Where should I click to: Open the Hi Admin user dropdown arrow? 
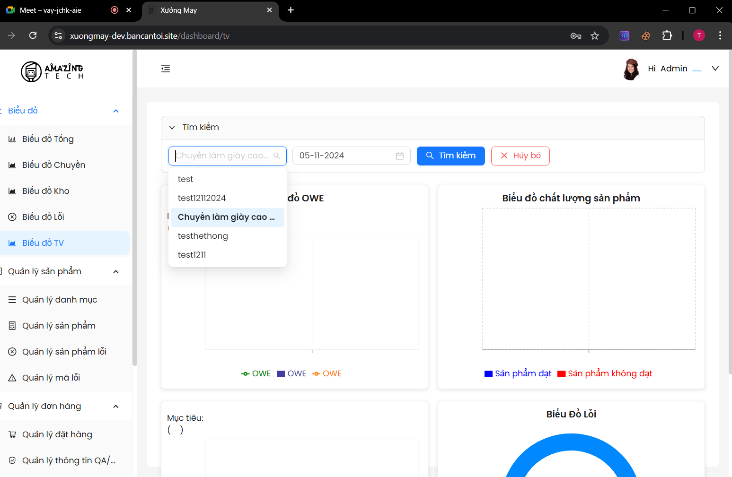coord(715,69)
